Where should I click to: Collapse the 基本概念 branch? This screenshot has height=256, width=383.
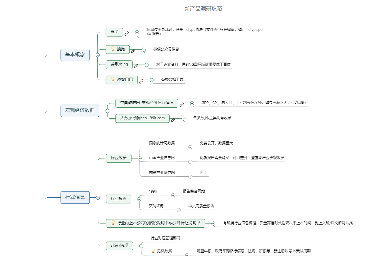coord(98,55)
